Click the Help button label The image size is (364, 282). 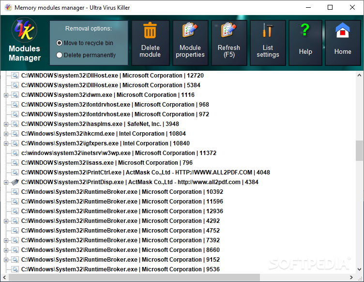(305, 51)
